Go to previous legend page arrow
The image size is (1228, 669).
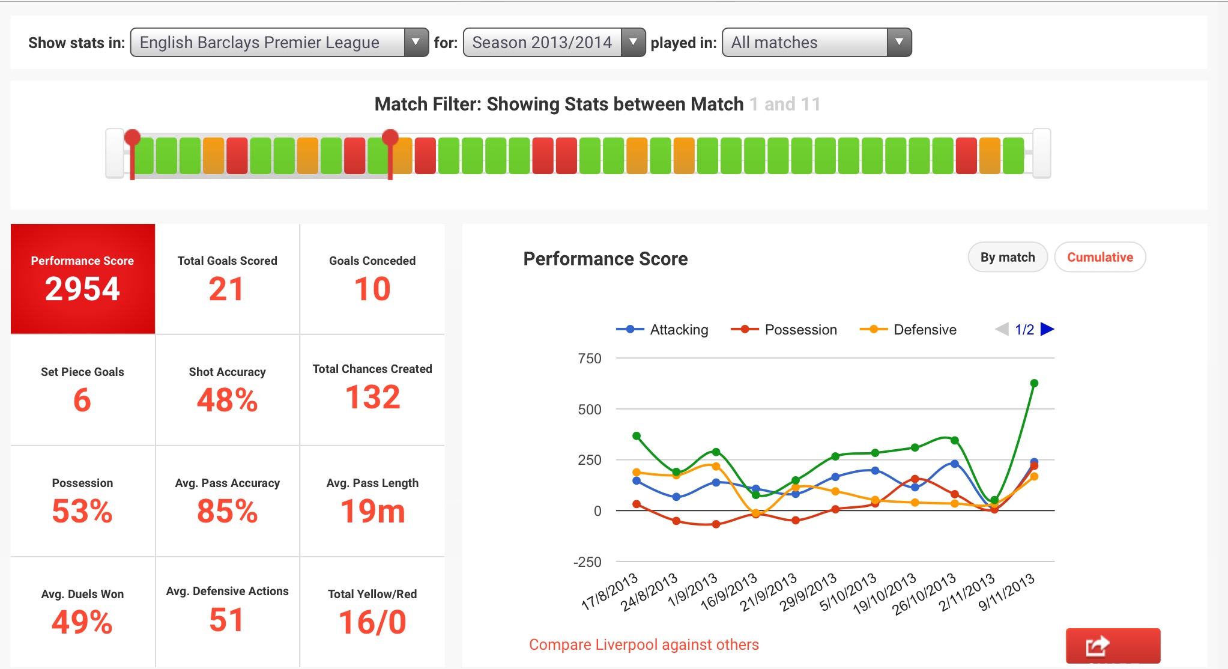coord(1002,329)
